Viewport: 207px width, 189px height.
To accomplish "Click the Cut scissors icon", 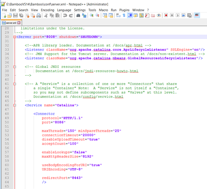I will pos(46,16).
